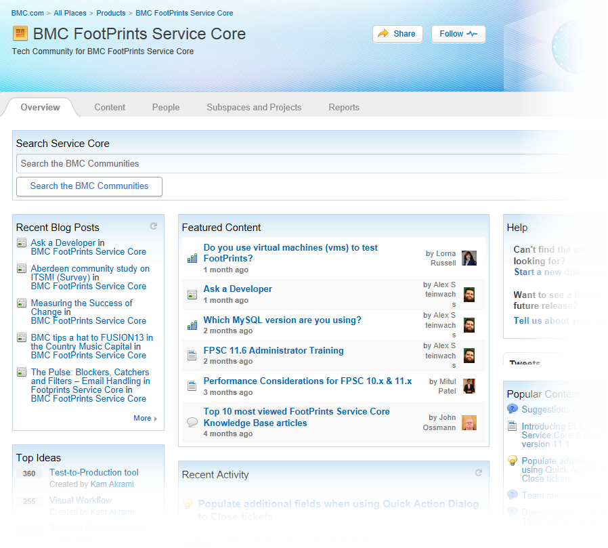Open Alex Steinwachs avatar on MySQL version row
This screenshot has height=548, width=608.
click(x=469, y=325)
